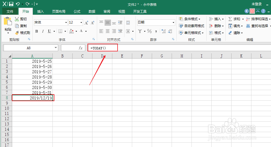Align text to top of cell
Image resolution: width=271 pixels, height=147 pixels.
101,22
